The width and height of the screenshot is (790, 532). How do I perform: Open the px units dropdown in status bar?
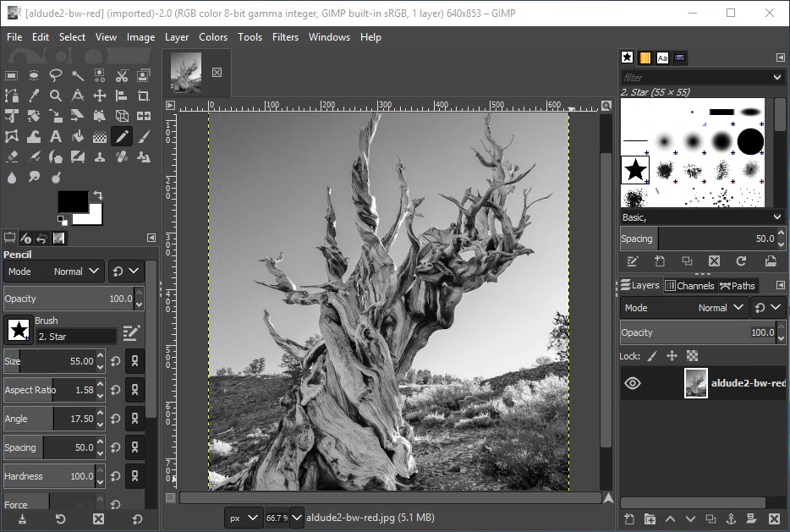pos(243,517)
